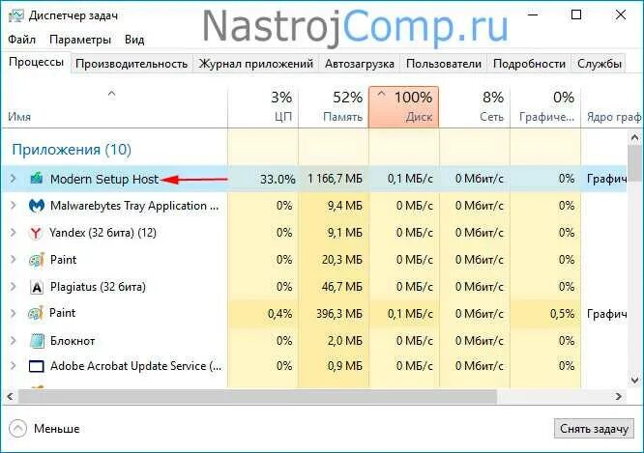Click the Yandex browser icon
Image resolution: width=644 pixels, height=453 pixels.
[37, 233]
